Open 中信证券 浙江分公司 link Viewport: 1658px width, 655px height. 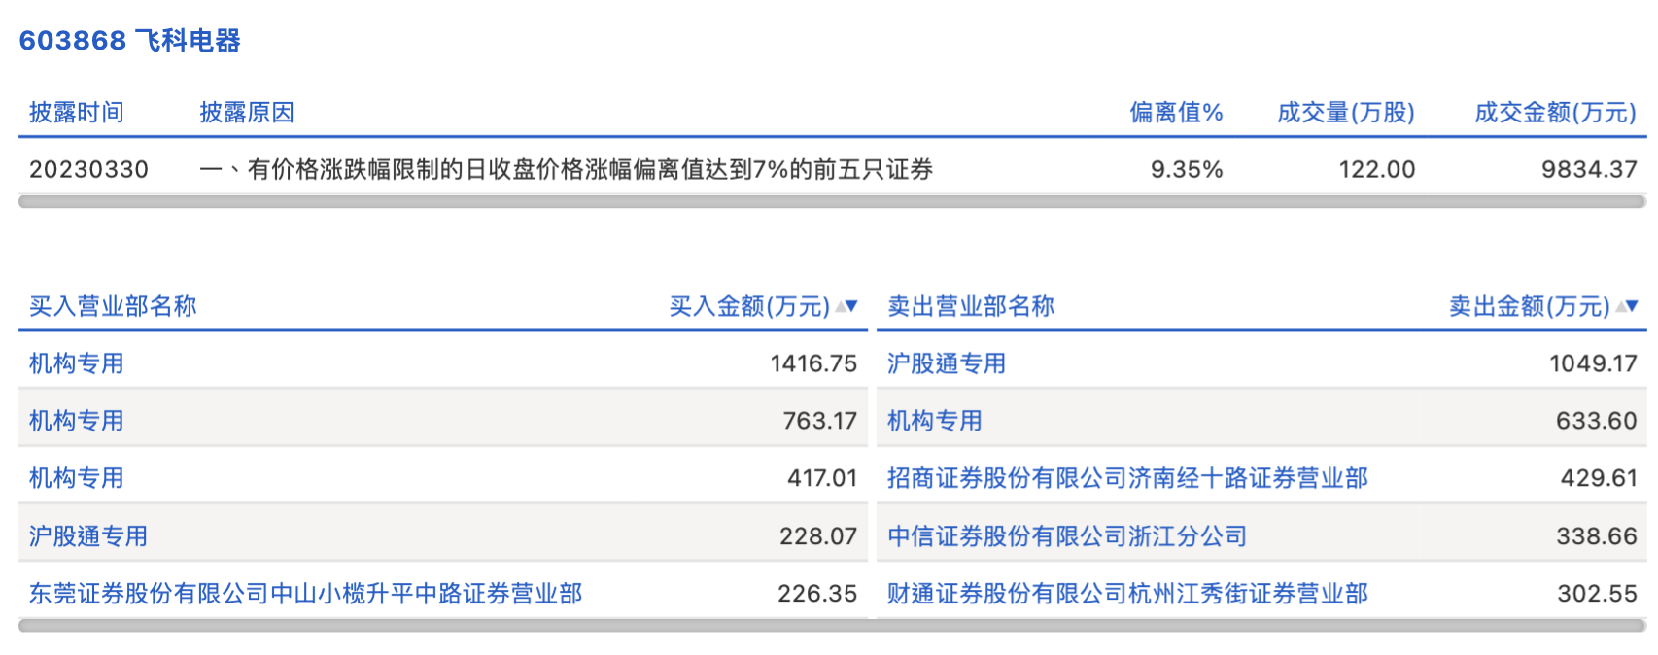tap(1066, 535)
